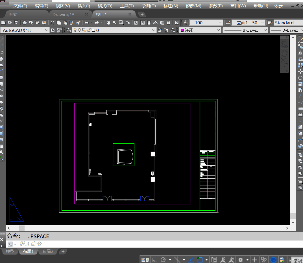Create a new drawing file
Image resolution: width=303 pixels, height=263 pixels.
3,23
